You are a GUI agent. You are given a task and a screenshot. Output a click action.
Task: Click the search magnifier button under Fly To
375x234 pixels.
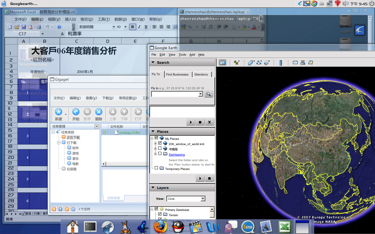pyautogui.click(x=209, y=94)
